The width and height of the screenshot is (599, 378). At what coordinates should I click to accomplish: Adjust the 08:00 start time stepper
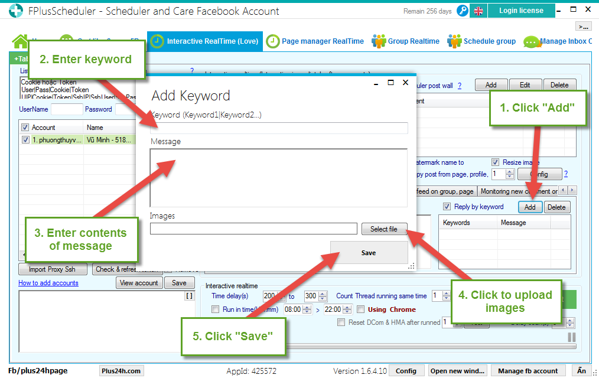tap(307, 309)
